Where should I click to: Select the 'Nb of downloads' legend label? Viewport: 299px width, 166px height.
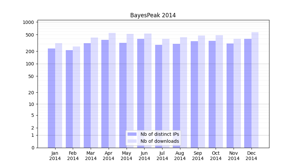tap(159, 141)
